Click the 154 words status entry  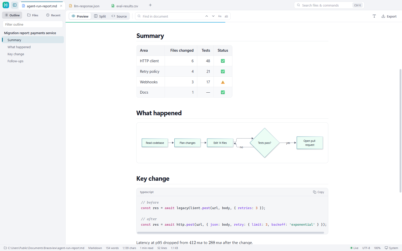(112, 248)
